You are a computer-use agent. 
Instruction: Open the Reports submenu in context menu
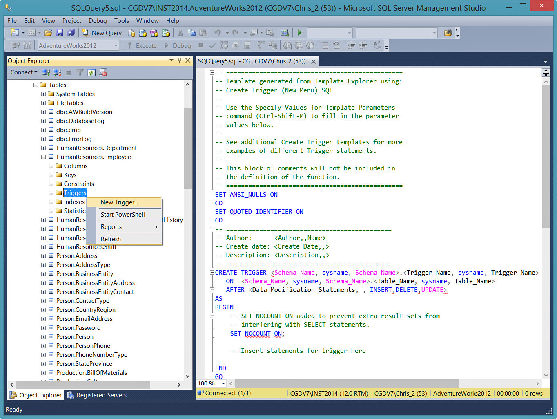(124, 227)
